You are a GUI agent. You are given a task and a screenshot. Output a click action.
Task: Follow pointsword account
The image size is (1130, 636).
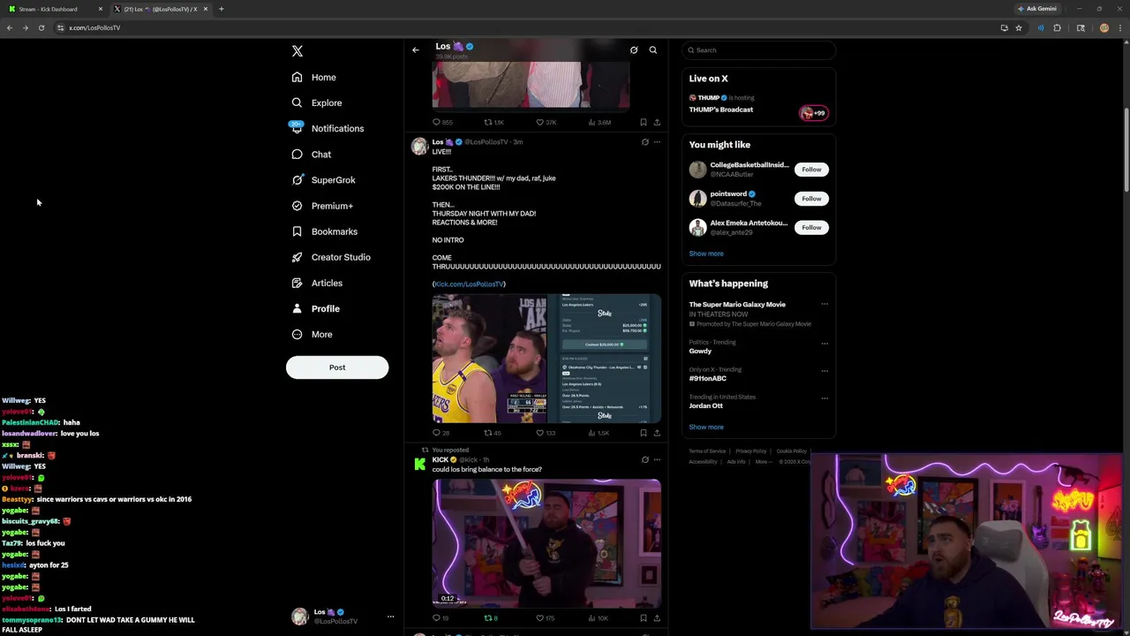[x=811, y=199]
